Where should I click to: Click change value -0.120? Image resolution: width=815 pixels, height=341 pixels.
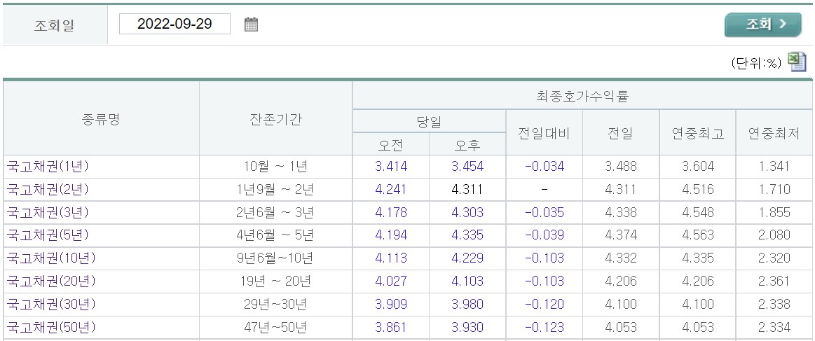(x=545, y=304)
